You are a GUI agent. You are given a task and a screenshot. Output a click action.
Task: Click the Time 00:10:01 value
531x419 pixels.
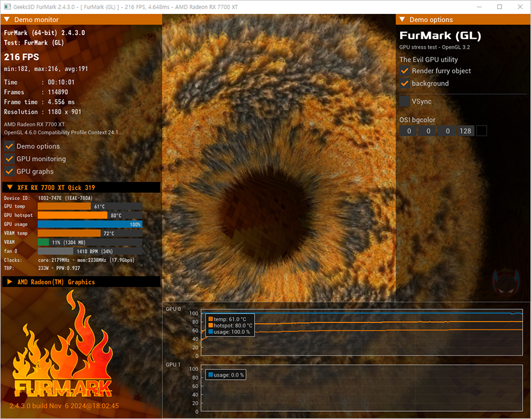pyautogui.click(x=61, y=82)
